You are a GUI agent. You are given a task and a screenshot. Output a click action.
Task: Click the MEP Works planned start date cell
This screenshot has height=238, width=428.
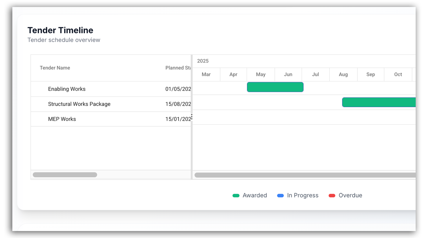pos(178,119)
